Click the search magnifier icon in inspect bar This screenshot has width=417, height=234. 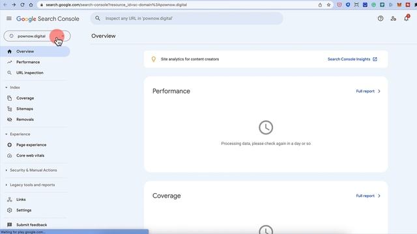[x=98, y=18]
